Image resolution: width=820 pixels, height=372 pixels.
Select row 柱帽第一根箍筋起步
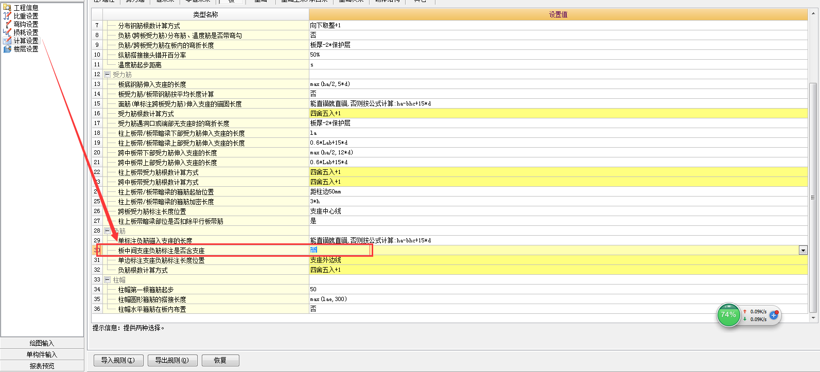click(146, 289)
